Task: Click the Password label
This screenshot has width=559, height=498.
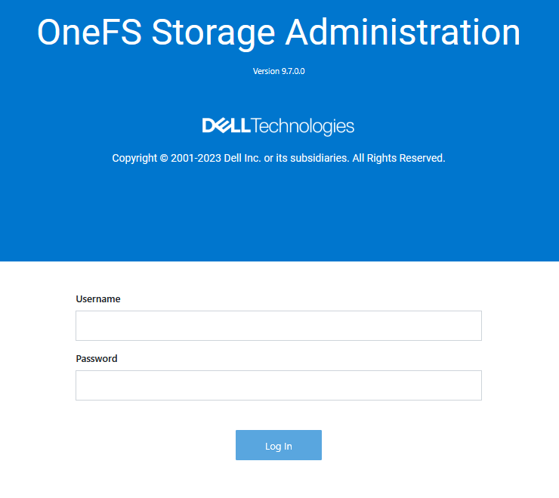Action: [x=97, y=359]
